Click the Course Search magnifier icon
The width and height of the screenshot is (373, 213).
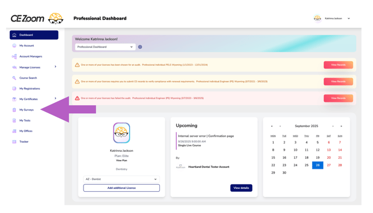[x=14, y=78]
